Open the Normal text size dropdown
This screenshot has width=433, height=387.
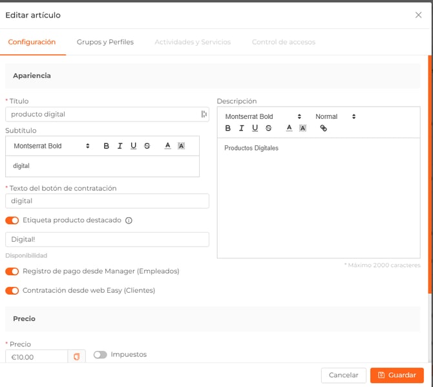tap(335, 117)
